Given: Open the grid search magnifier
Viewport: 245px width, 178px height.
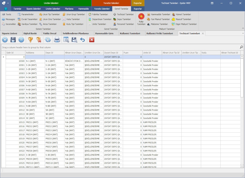Looking at the screenshot, I should [x=241, y=47].
